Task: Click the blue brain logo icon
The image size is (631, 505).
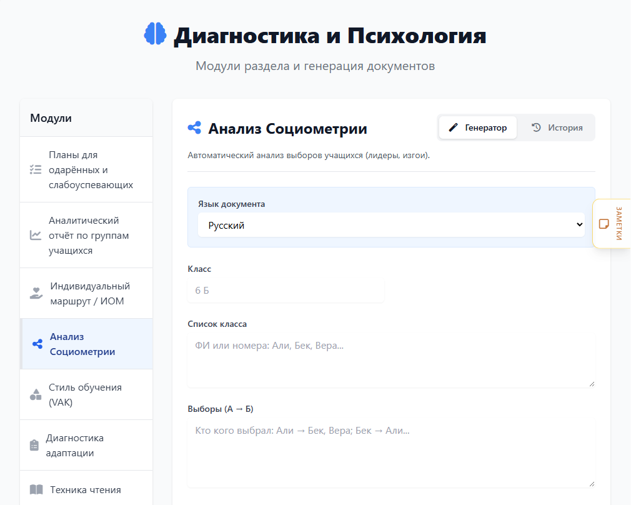Action: [155, 34]
